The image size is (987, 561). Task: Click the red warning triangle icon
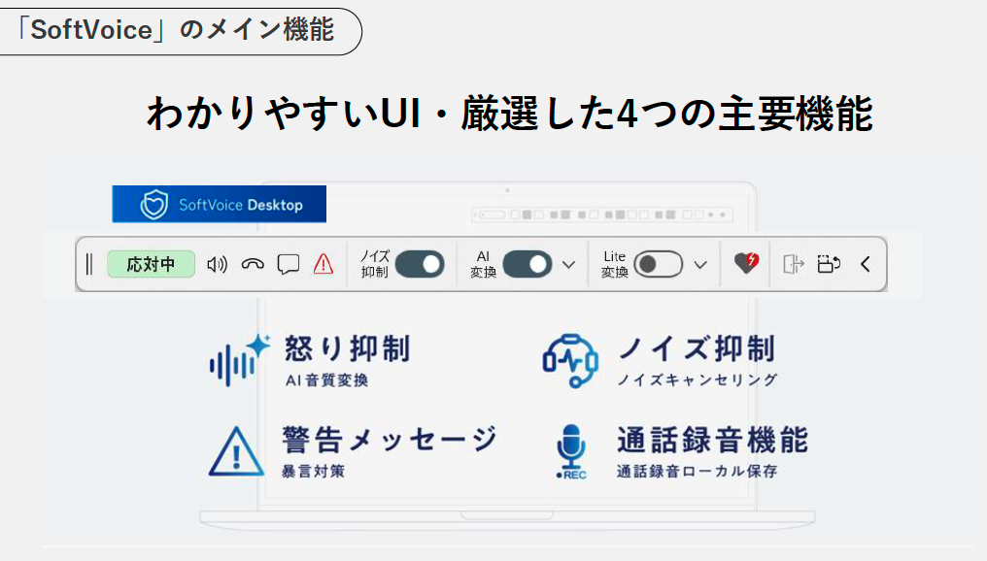pyautogui.click(x=323, y=264)
